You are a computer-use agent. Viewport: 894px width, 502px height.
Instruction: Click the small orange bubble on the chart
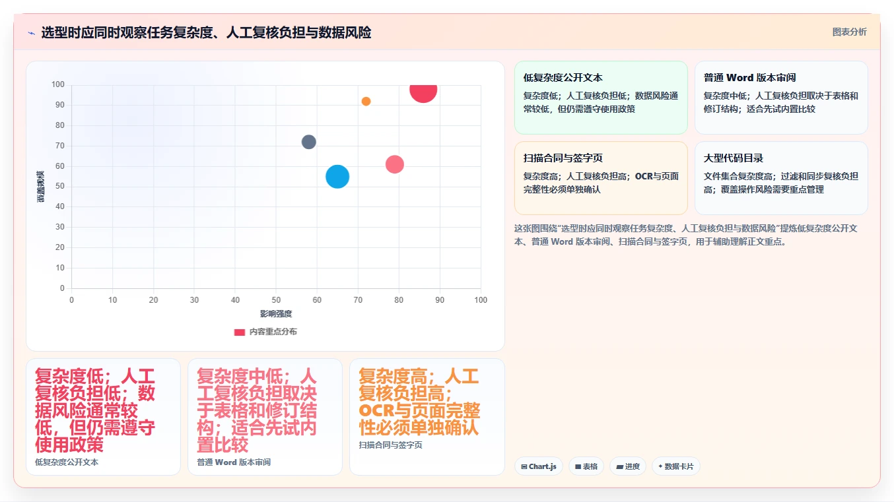[x=366, y=101]
